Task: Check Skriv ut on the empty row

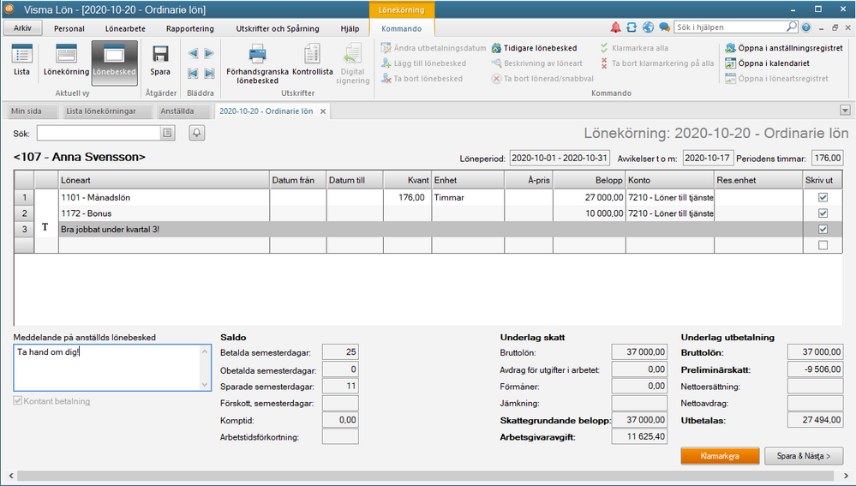Action: click(823, 245)
